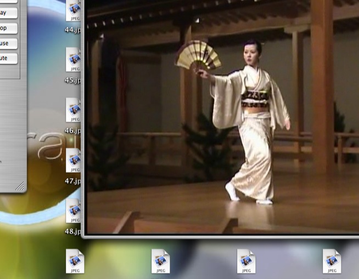Click the Pause button ending in 'use'

(8, 43)
